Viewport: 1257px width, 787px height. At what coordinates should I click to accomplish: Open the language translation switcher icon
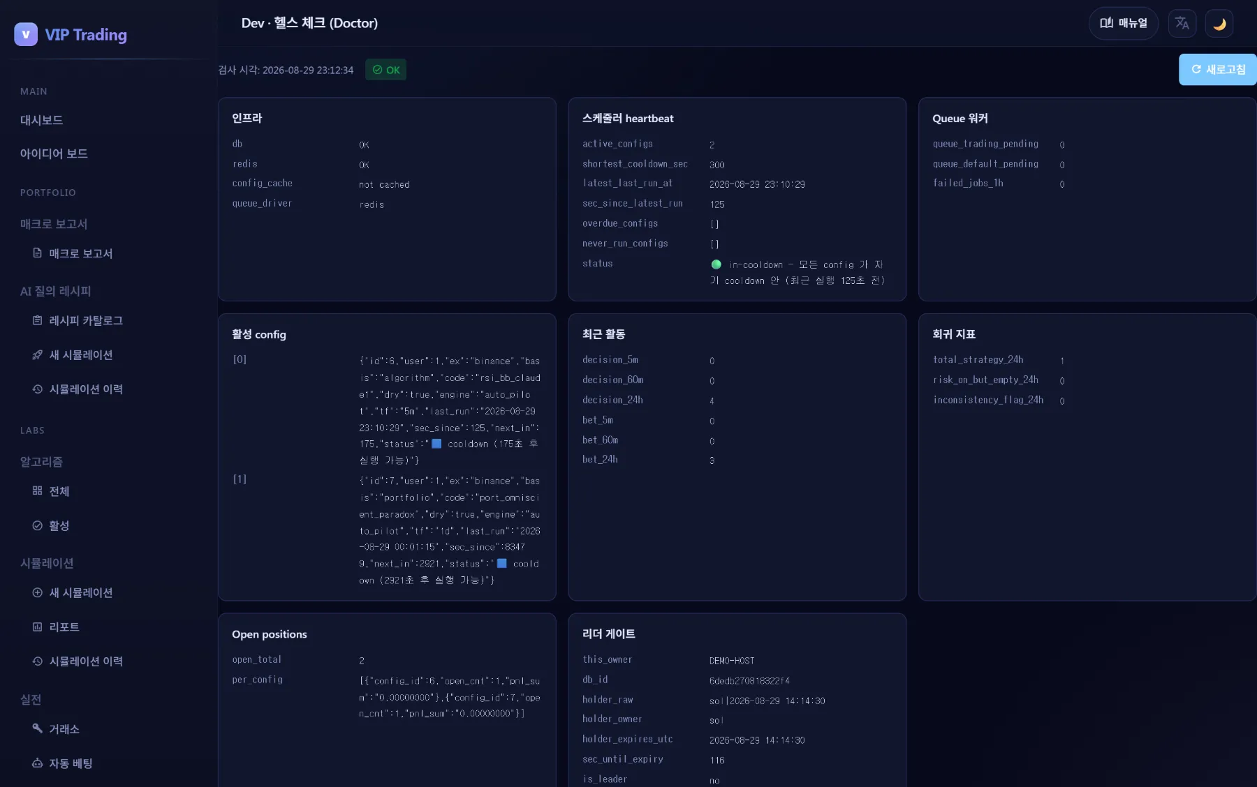coord(1182,24)
